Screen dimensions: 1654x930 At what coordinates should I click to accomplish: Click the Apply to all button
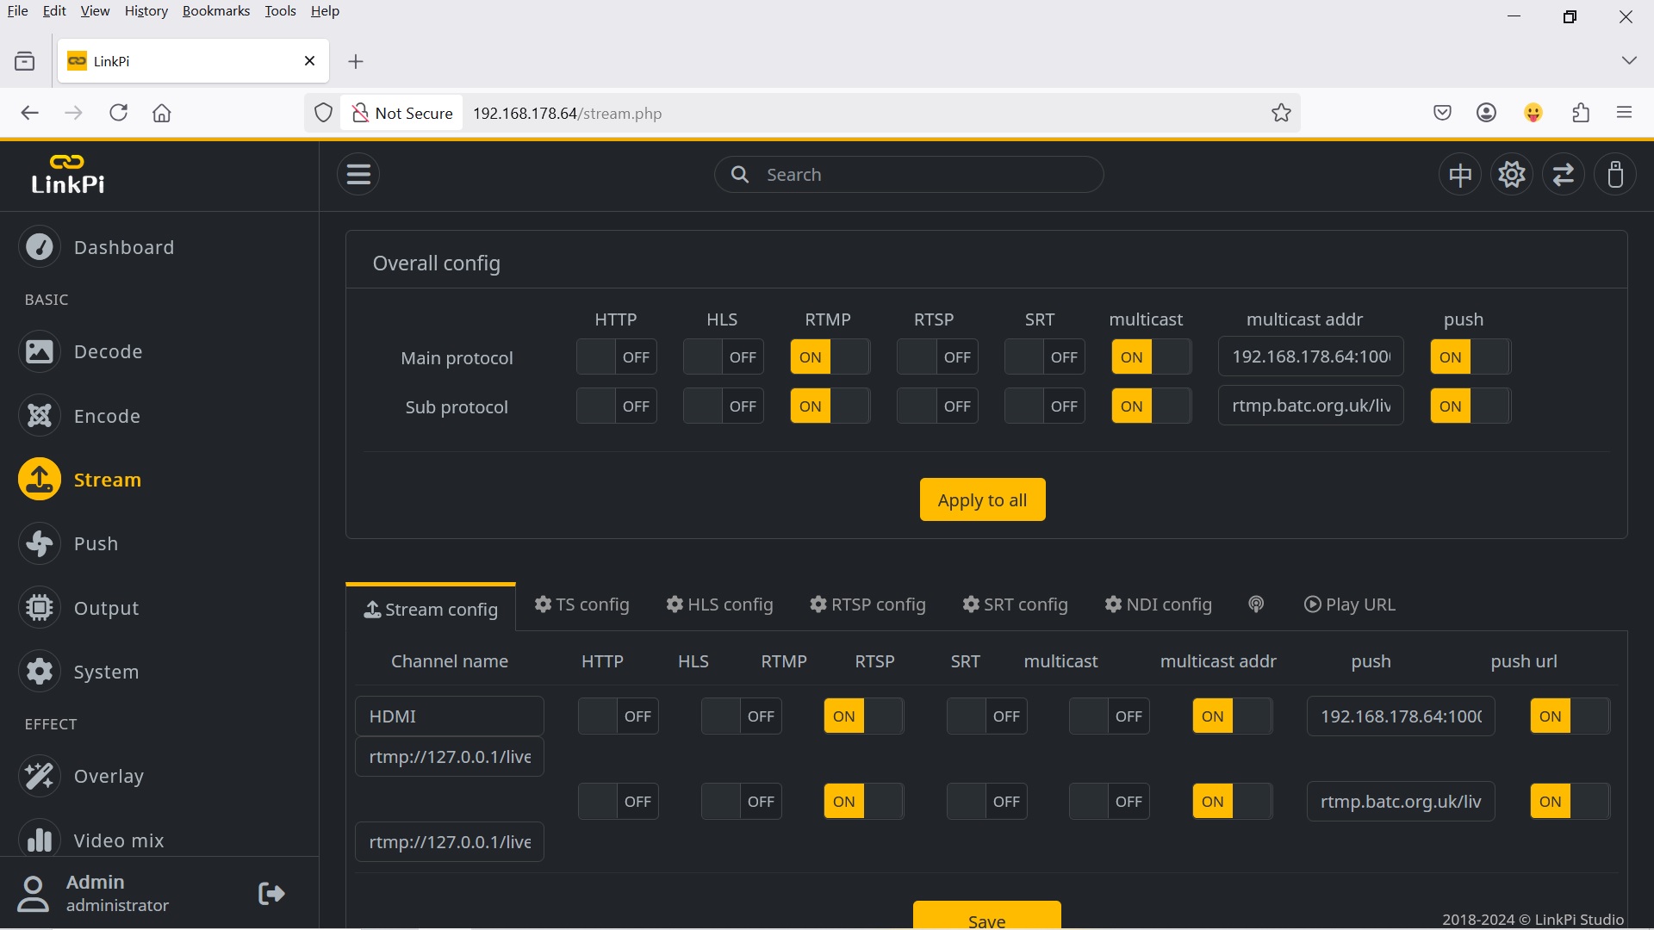point(982,499)
